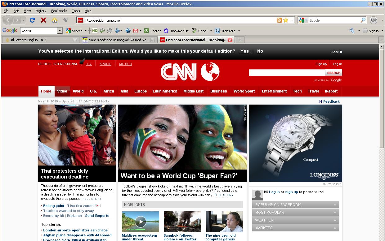
Task: Click the CNN Sign up link in header
Action: pyautogui.click(x=321, y=64)
